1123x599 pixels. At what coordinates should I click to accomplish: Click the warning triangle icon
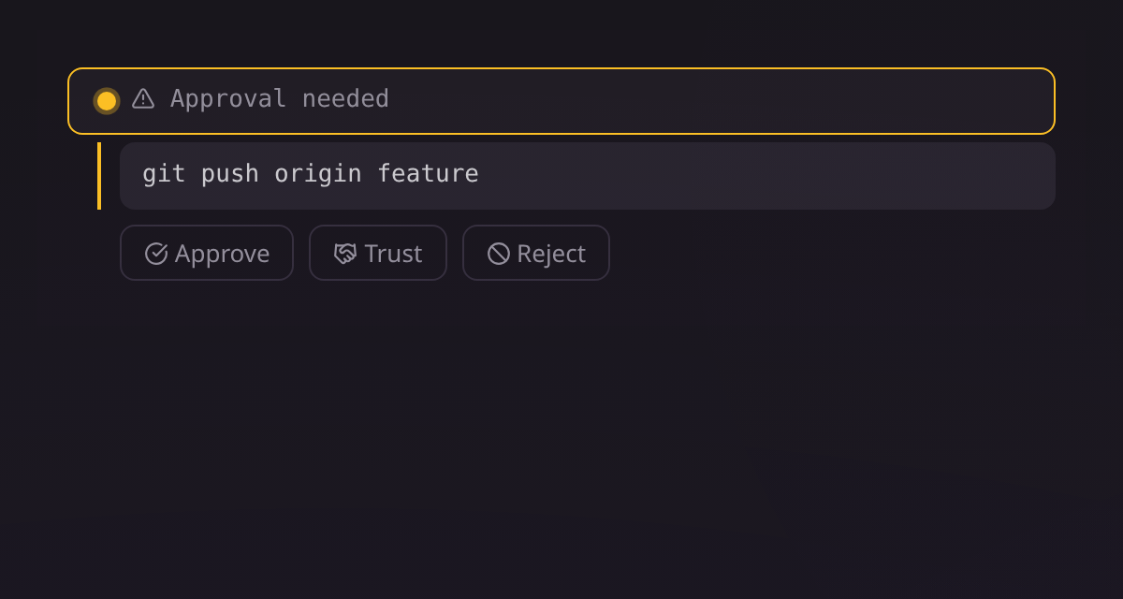[143, 98]
